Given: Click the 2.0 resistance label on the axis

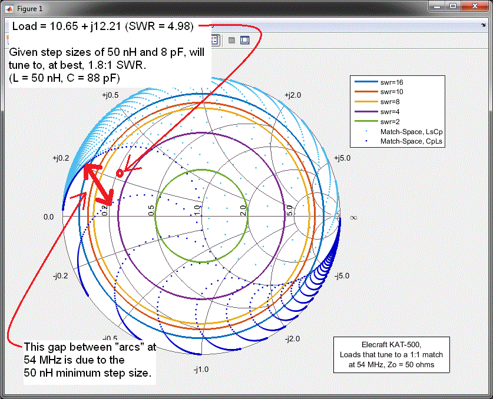Looking at the screenshot, I should point(243,210).
